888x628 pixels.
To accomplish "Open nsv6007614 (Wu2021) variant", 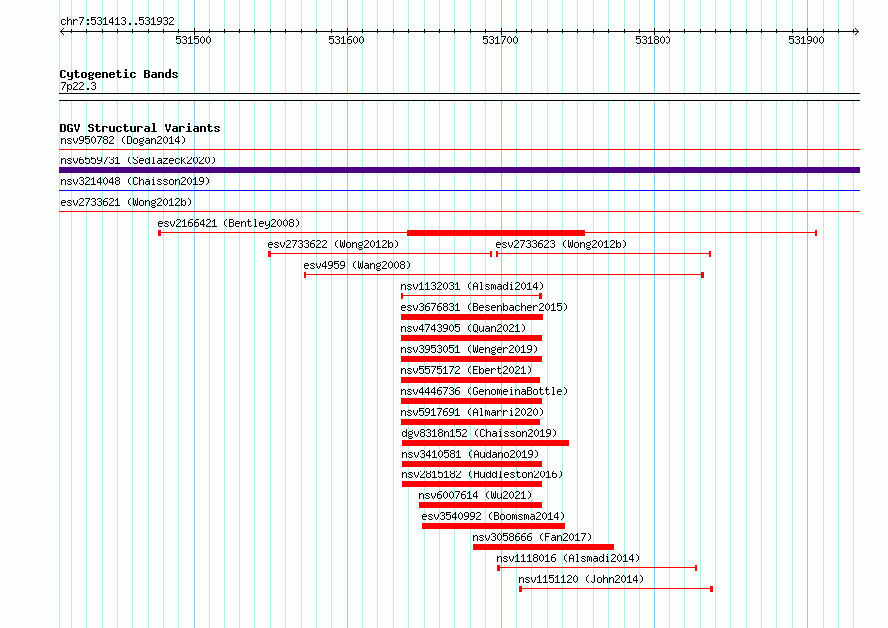I will [x=475, y=495].
